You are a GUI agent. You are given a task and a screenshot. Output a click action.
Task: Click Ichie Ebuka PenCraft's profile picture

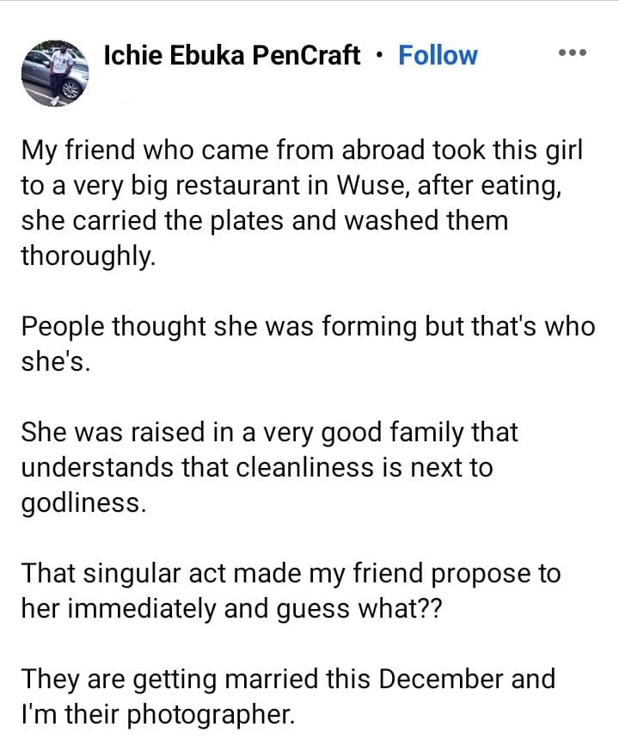(55, 73)
